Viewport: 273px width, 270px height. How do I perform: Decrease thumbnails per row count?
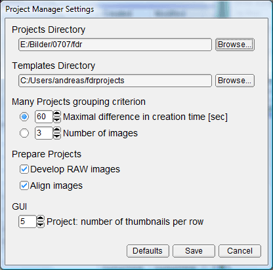(41, 225)
